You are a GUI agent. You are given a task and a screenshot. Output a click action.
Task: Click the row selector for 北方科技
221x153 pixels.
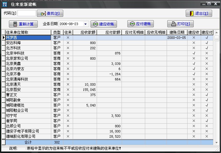coord(3,48)
